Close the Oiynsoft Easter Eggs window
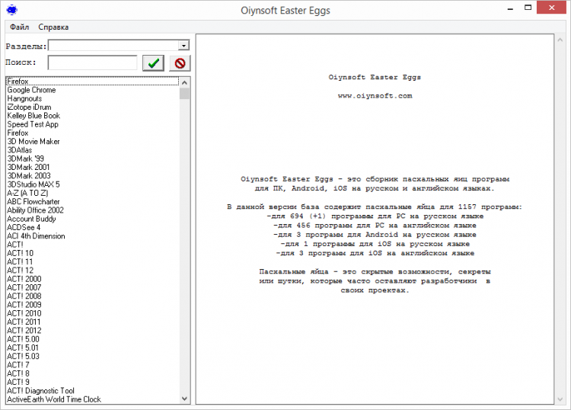571x410 pixels. tap(552, 8)
